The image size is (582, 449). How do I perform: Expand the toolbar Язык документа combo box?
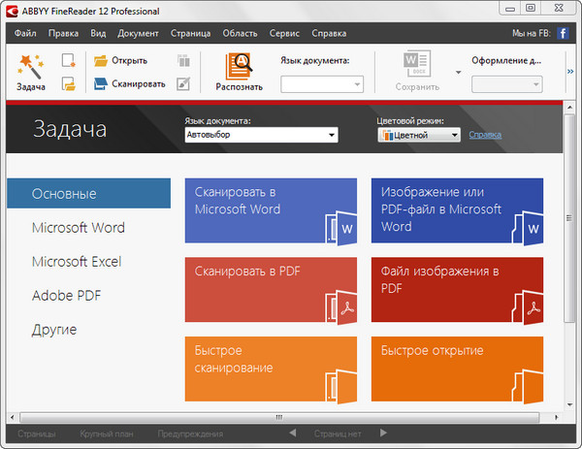pos(357,85)
